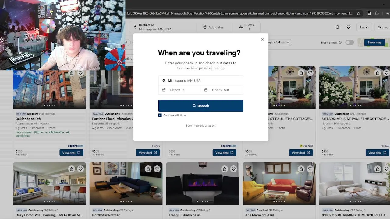Click the blue Search button

click(x=201, y=106)
